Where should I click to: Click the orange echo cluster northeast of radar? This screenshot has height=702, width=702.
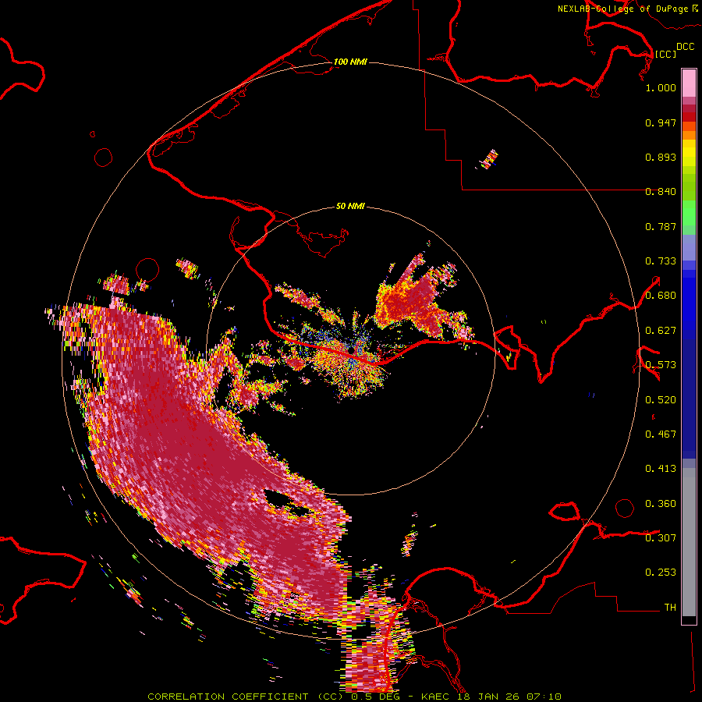[414, 298]
